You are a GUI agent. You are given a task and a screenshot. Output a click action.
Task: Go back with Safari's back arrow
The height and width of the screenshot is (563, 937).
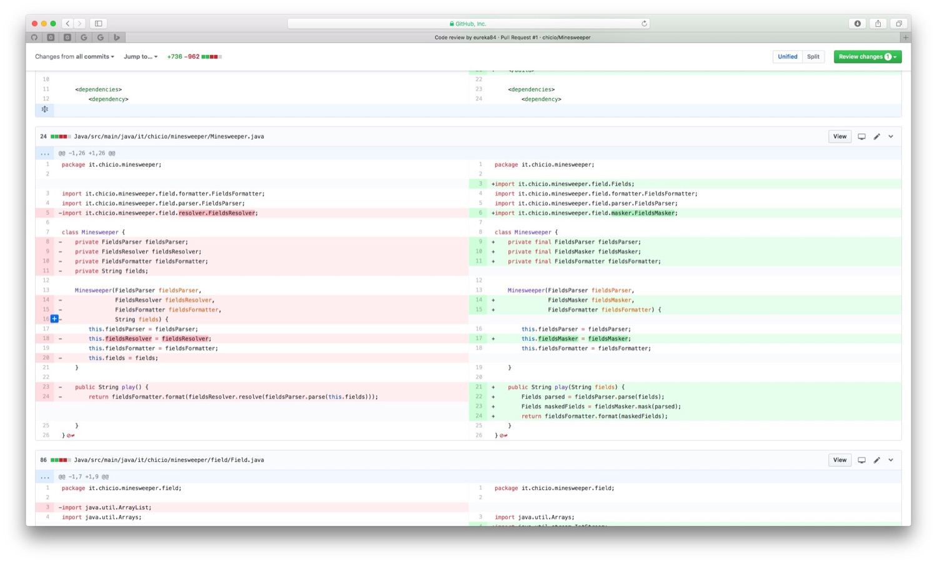67,24
